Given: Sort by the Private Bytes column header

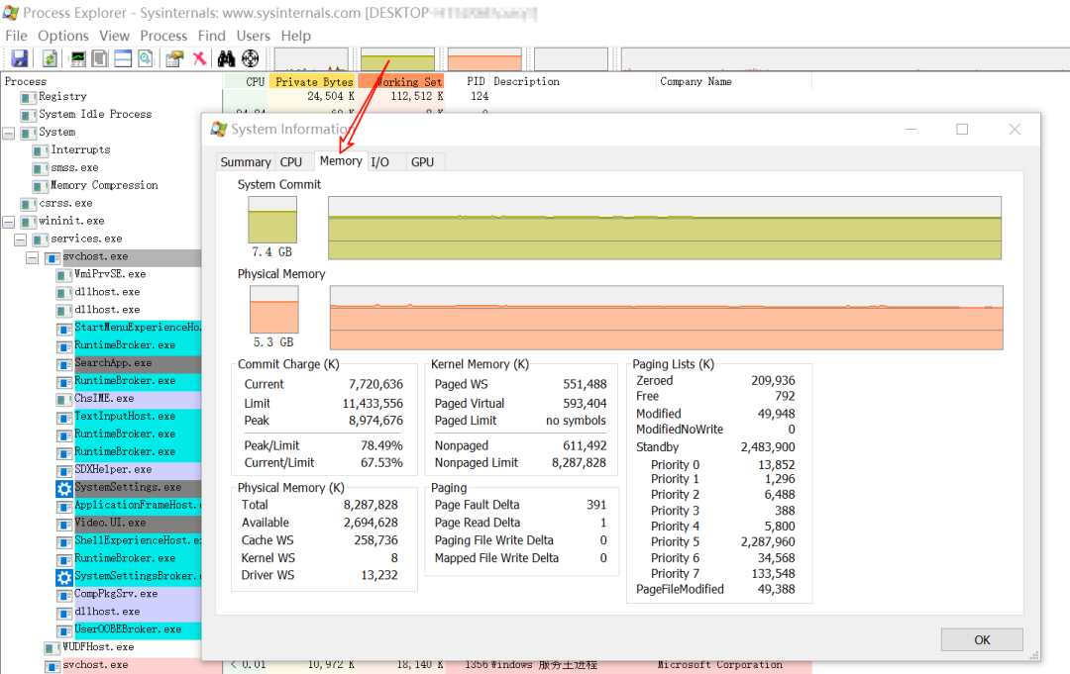Looking at the screenshot, I should [313, 82].
